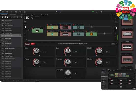
Task: Click the MIDI button
Action: click(x=113, y=44)
